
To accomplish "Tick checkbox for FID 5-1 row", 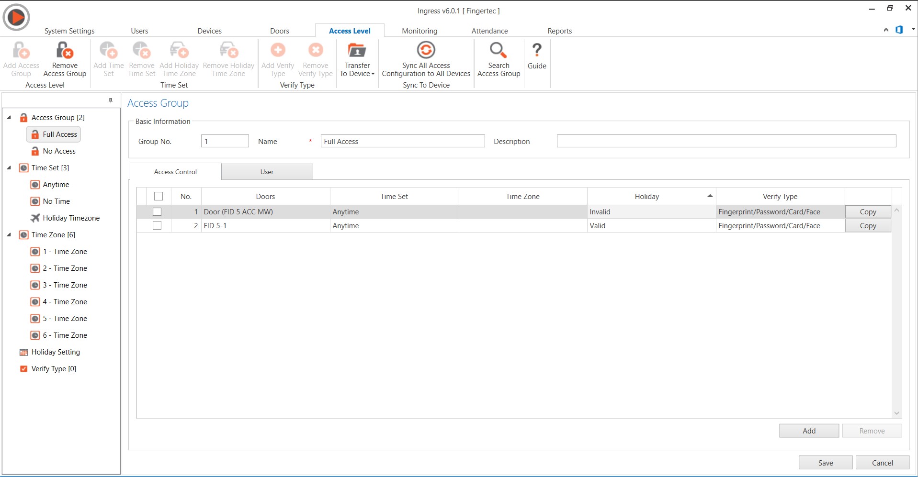I will click(x=157, y=226).
